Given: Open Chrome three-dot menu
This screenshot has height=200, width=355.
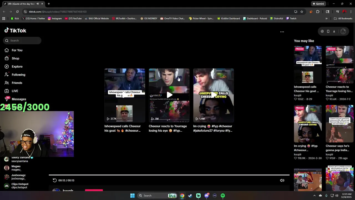Looking at the screenshot, I should pos(351,12).
